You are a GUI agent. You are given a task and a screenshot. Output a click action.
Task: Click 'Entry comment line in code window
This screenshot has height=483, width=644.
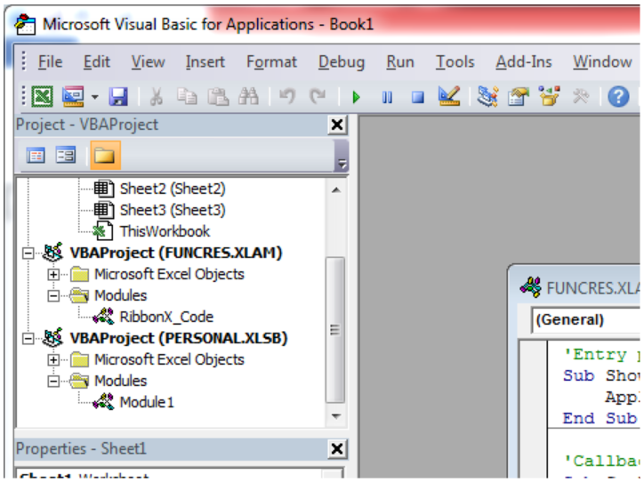(x=602, y=354)
